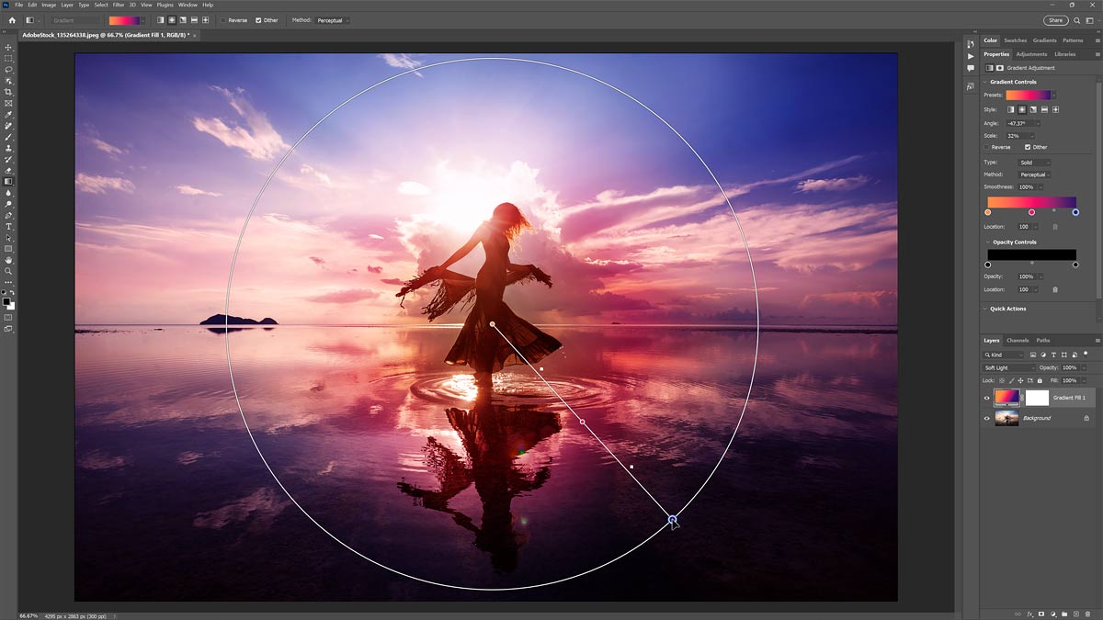
Task: Click the radial gradient style icon in Gradient Controls
Action: click(1023, 111)
